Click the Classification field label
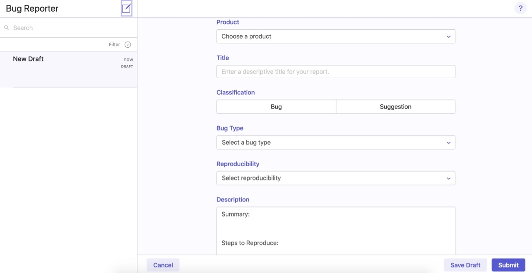The height and width of the screenshot is (273, 532). 236,93
